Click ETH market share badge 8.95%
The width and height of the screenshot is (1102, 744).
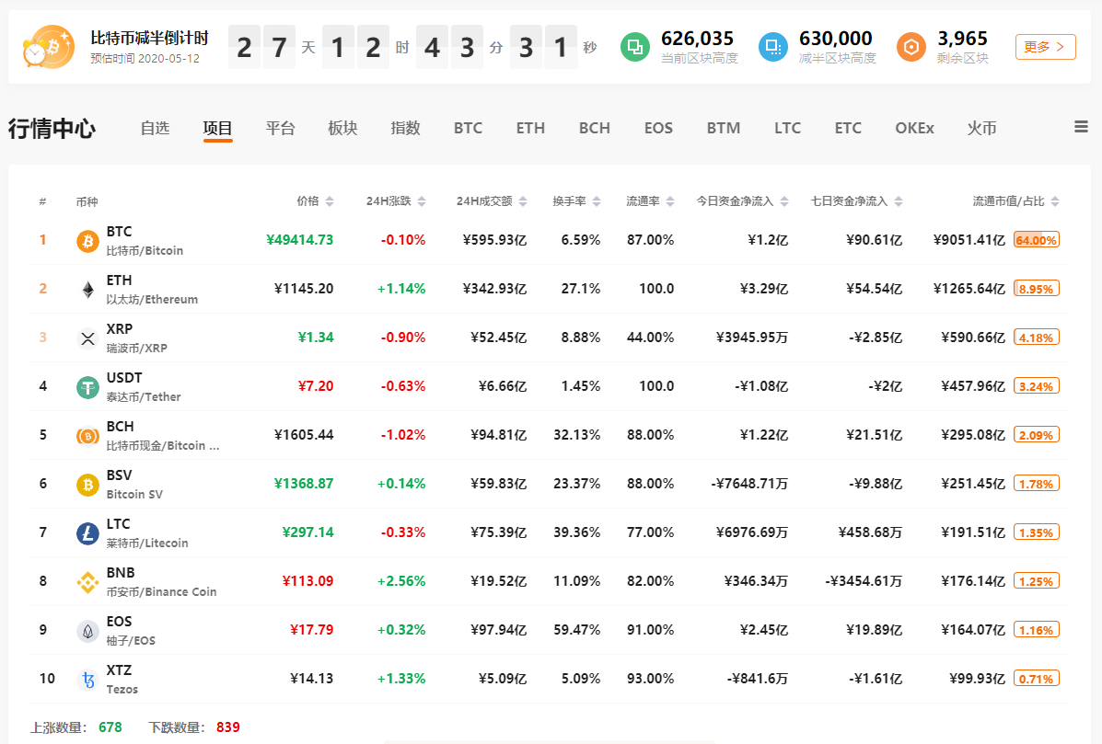click(x=1036, y=289)
